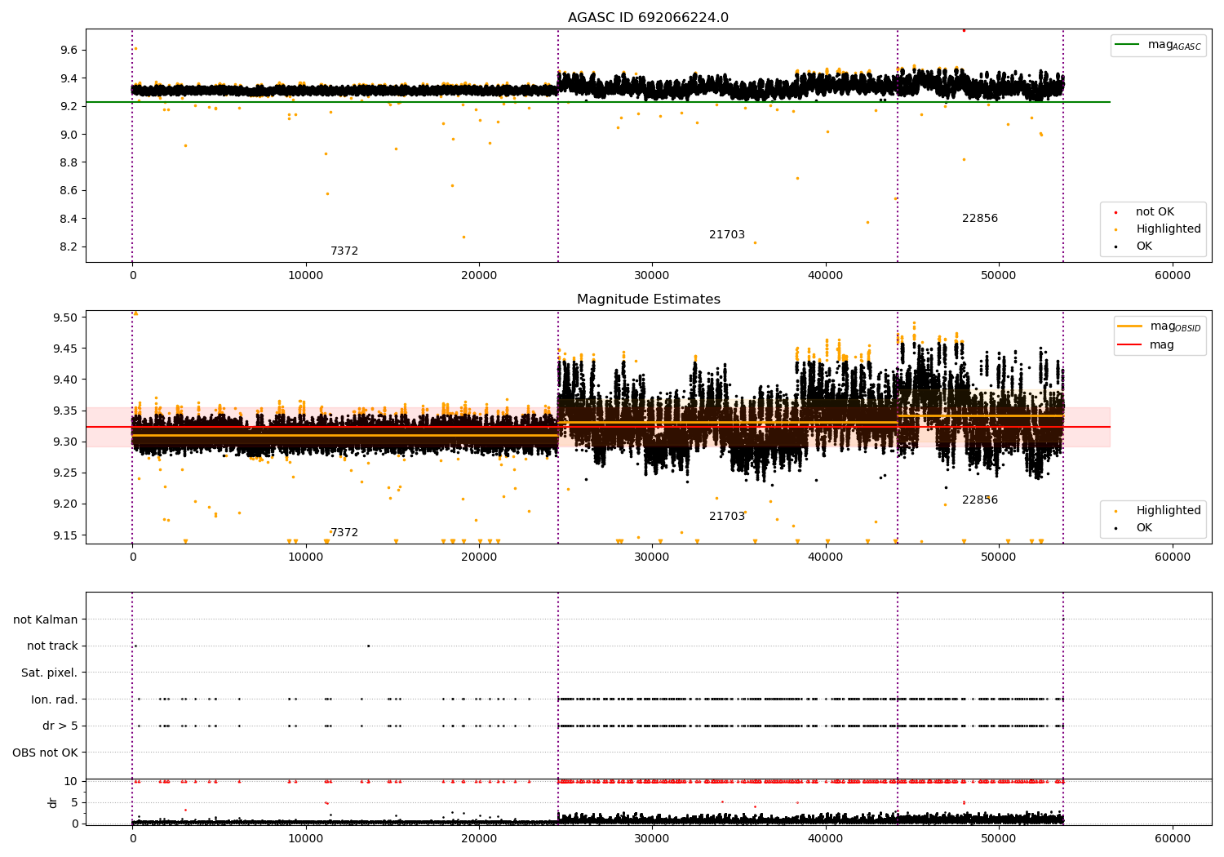Image resolution: width=1224 pixels, height=857 pixels.
Task: Click the "dr" y-axis label
Action: 53,802
